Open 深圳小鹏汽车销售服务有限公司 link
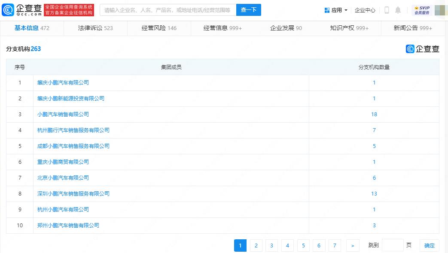This screenshot has width=448, height=253. pyautogui.click(x=73, y=194)
